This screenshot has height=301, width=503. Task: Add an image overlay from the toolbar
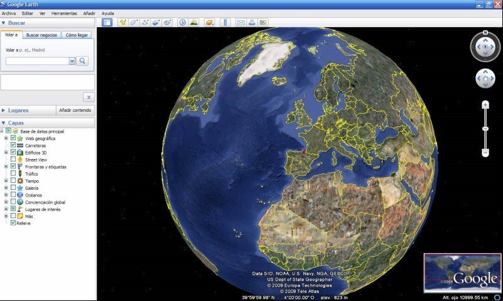pos(156,23)
